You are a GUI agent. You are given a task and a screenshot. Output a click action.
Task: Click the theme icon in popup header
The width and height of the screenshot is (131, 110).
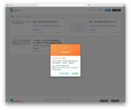pos(65,48)
